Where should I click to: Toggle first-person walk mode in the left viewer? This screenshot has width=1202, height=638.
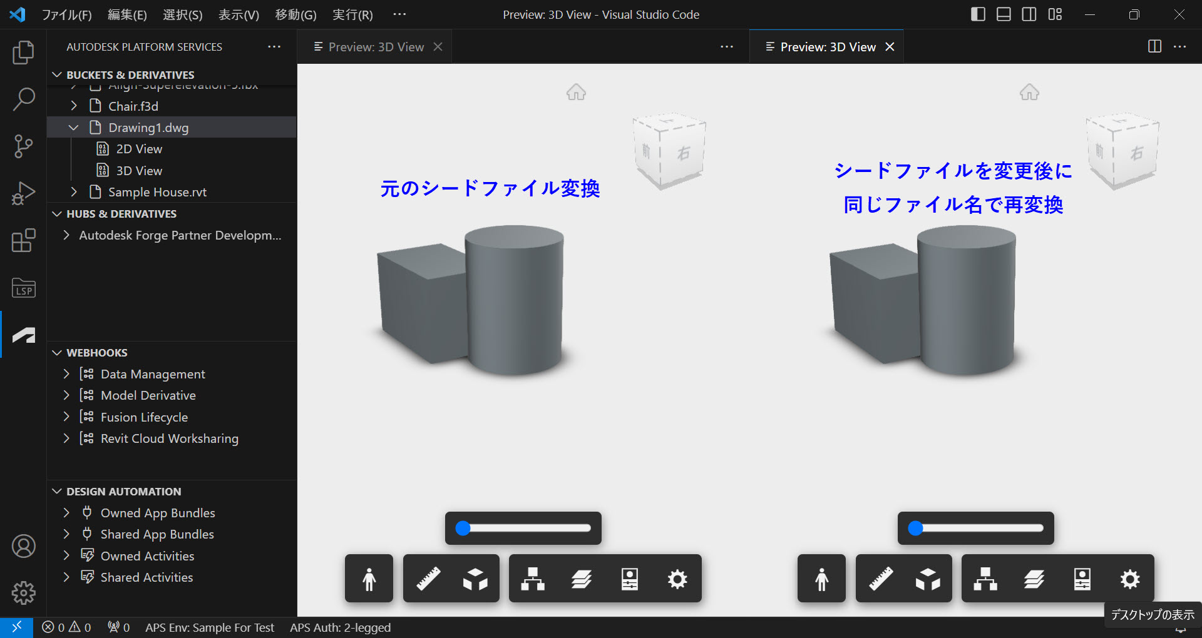369,579
